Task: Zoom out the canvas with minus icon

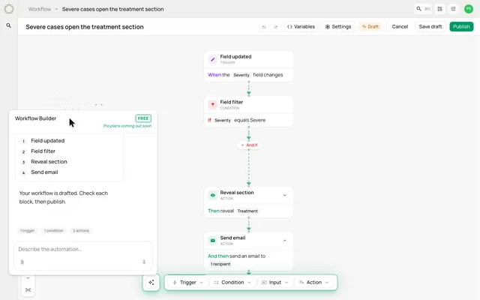Action: [x=28, y=278]
